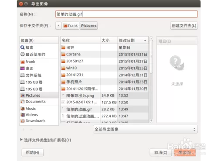Open the 全部导出图像 file type dropdown
This screenshot has width=218, height=161.
click(x=145, y=129)
